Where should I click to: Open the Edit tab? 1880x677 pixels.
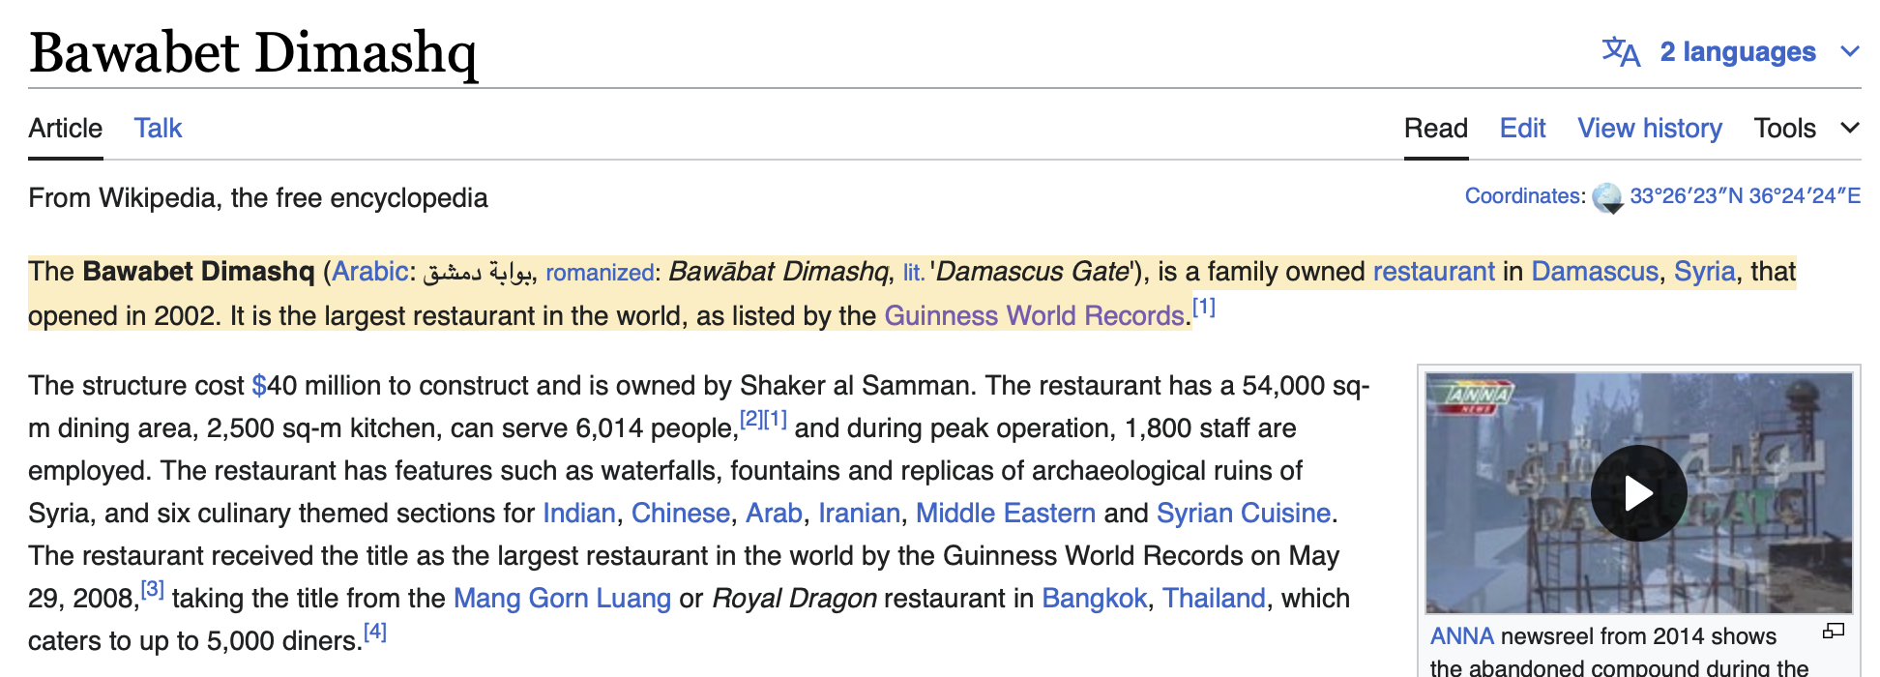1522,129
